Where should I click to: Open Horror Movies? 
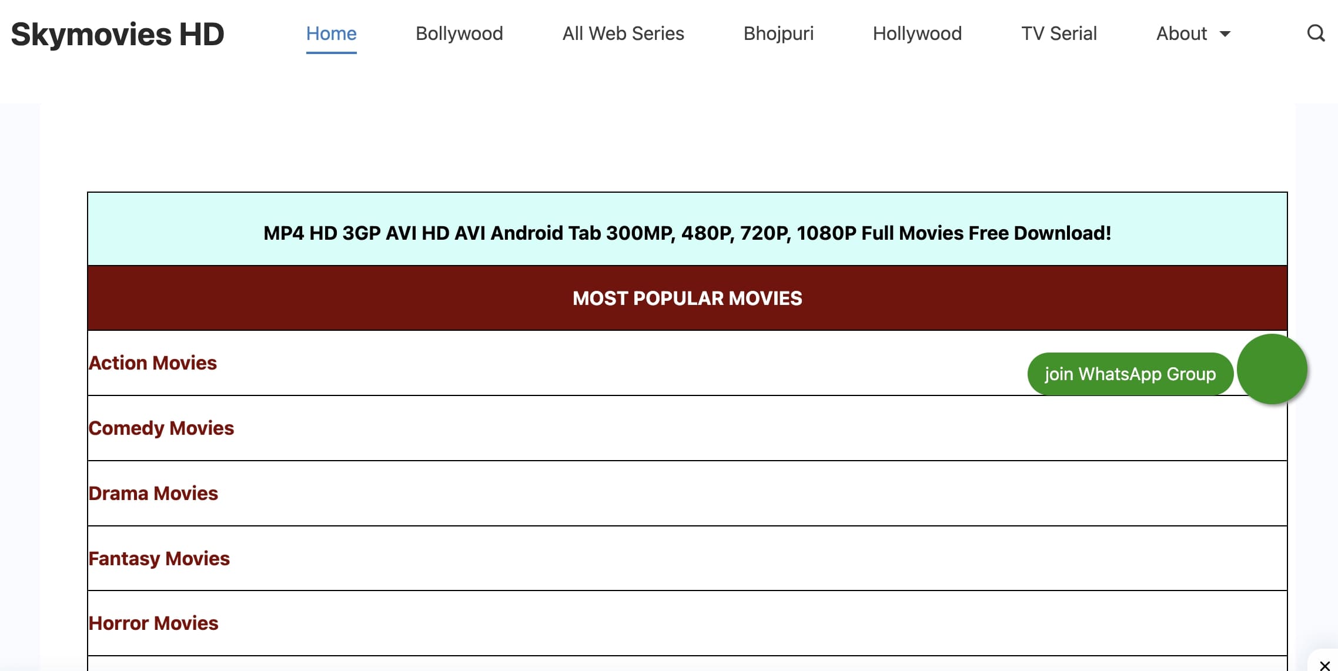click(153, 623)
